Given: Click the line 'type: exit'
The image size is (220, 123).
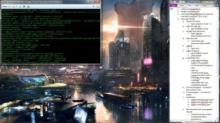Looking at the screenshot, I should coord(195,48).
